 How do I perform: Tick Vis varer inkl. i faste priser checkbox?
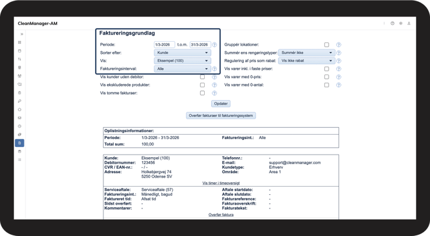pos(327,69)
